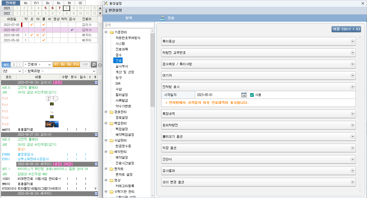
Task: Select 시스템 in the settings tree
Action: pos(120,43)
